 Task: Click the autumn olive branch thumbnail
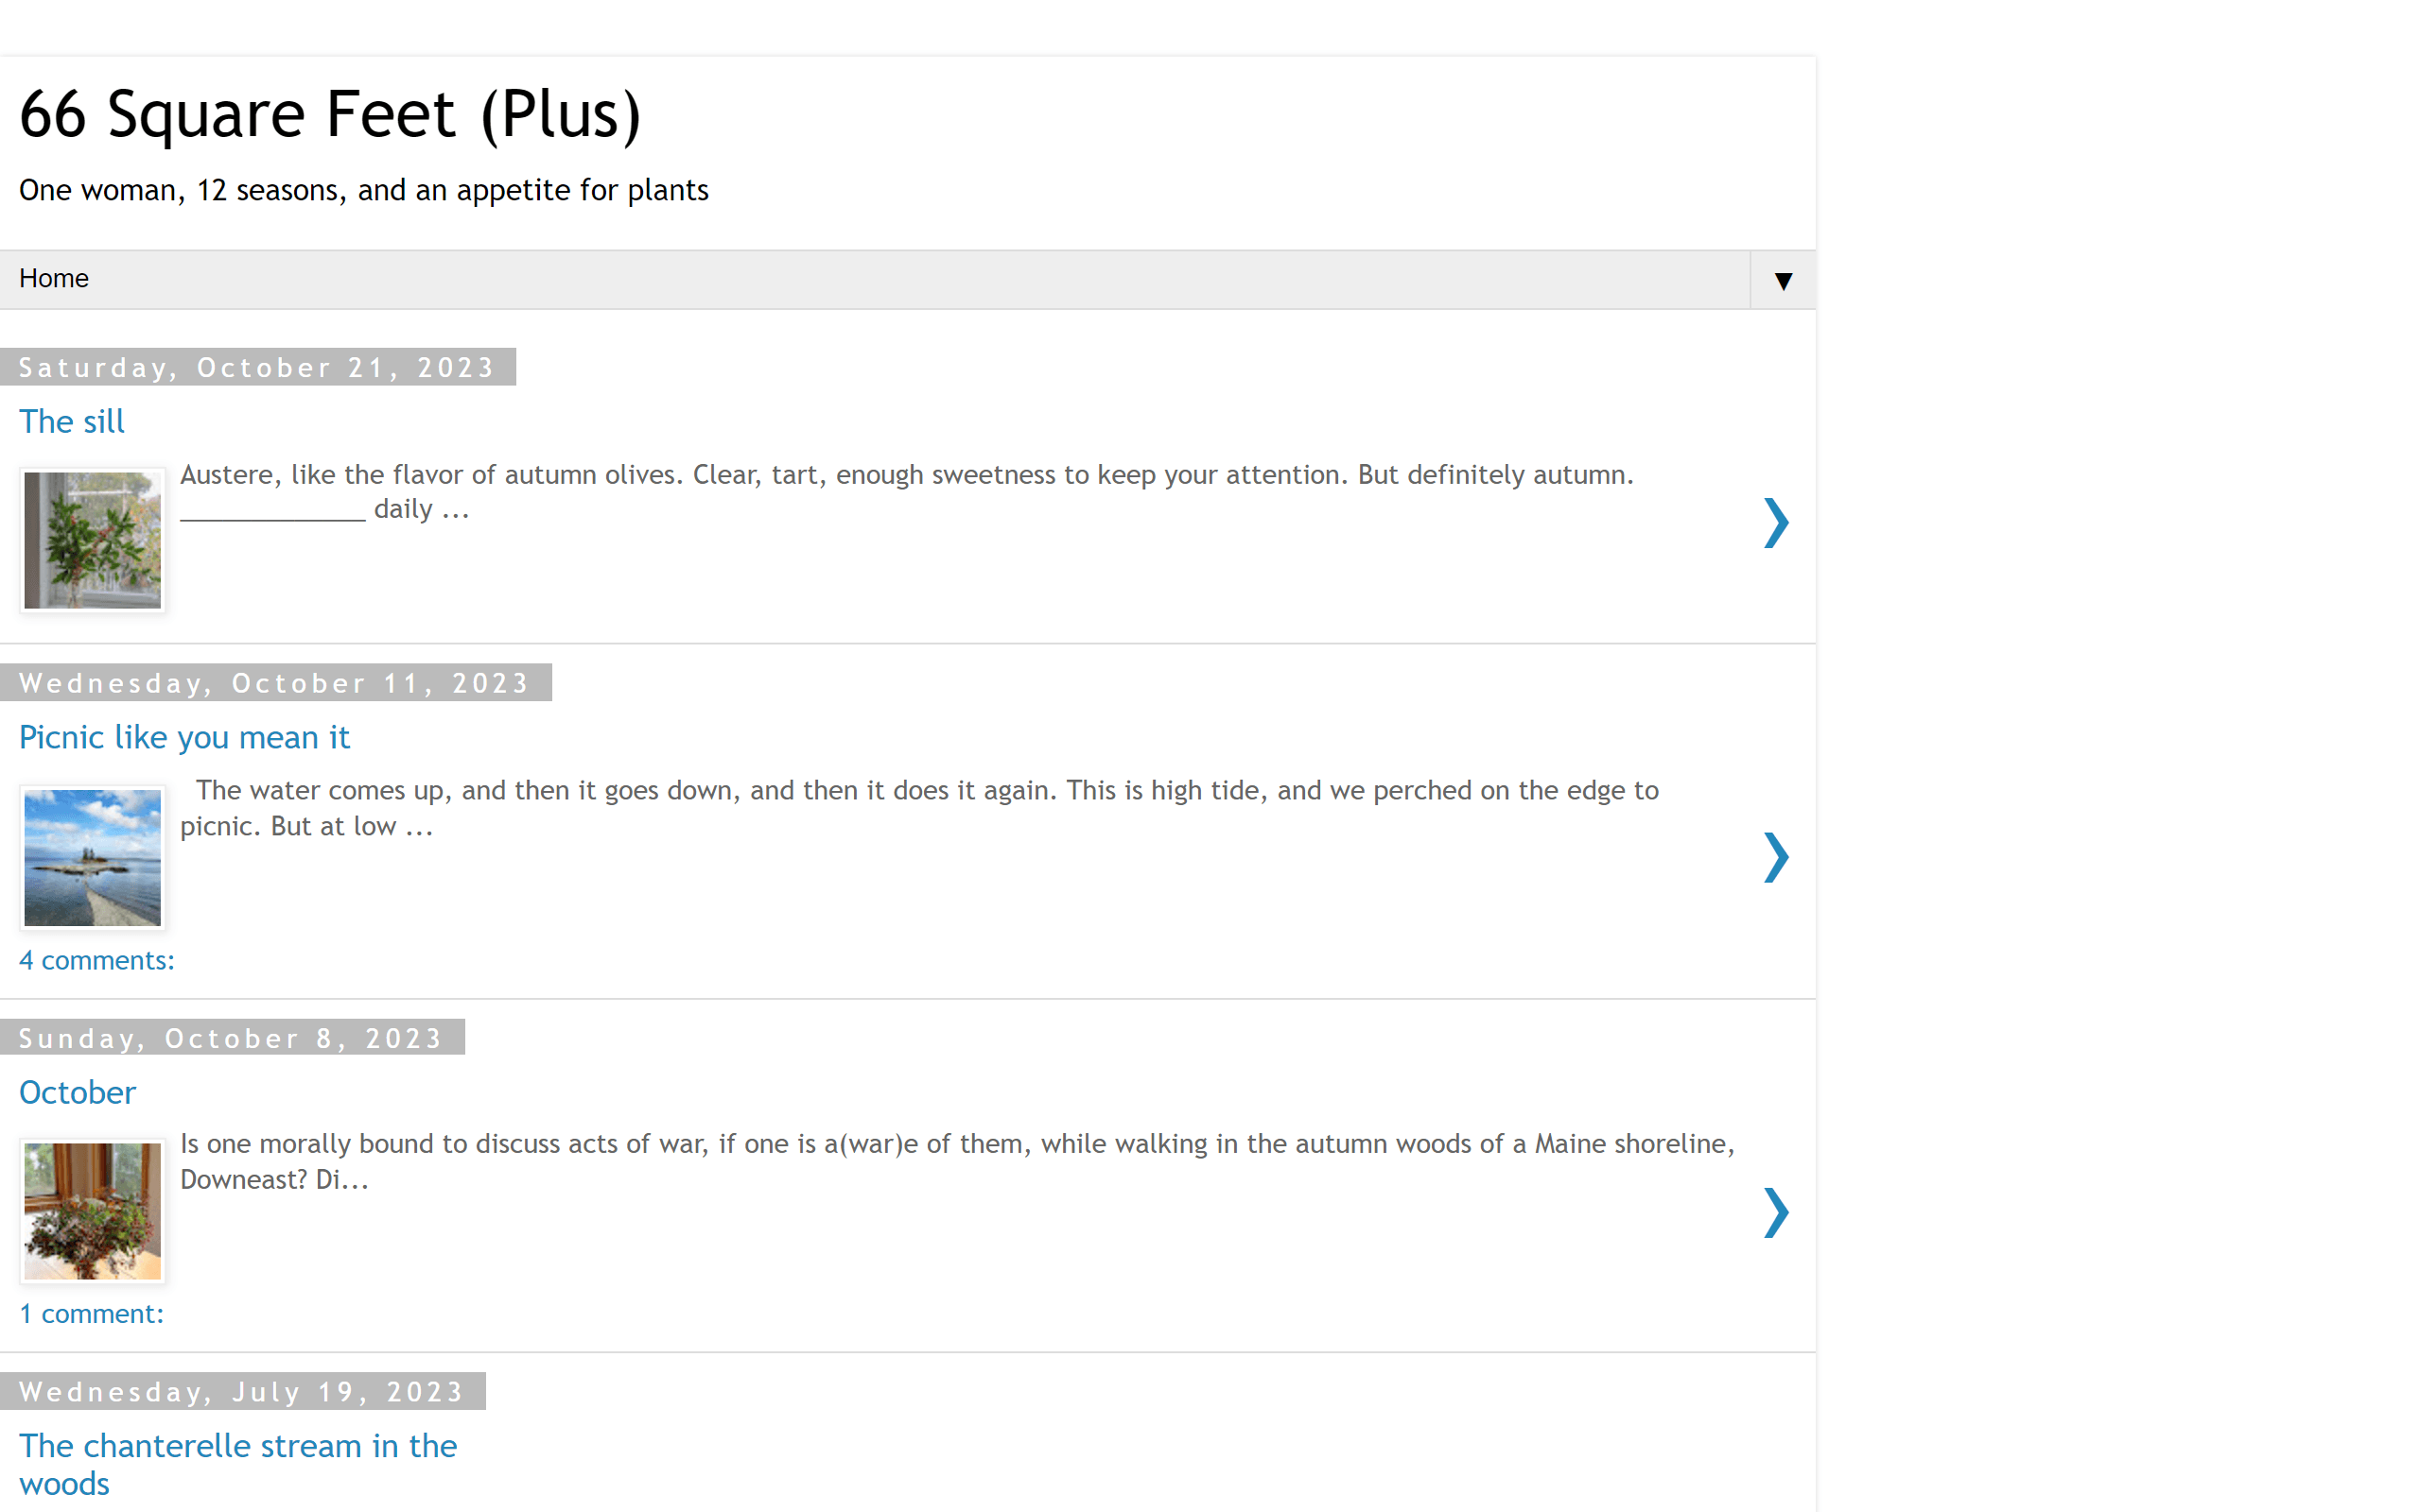click(x=92, y=540)
